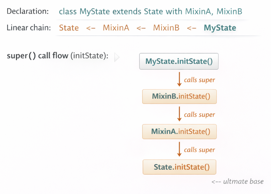The image size is (271, 194).
Task: Click the class declaration code text
Action: pyautogui.click(x=151, y=12)
